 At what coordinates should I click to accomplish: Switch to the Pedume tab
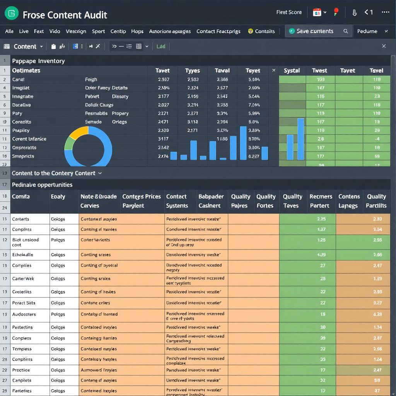[x=367, y=31]
